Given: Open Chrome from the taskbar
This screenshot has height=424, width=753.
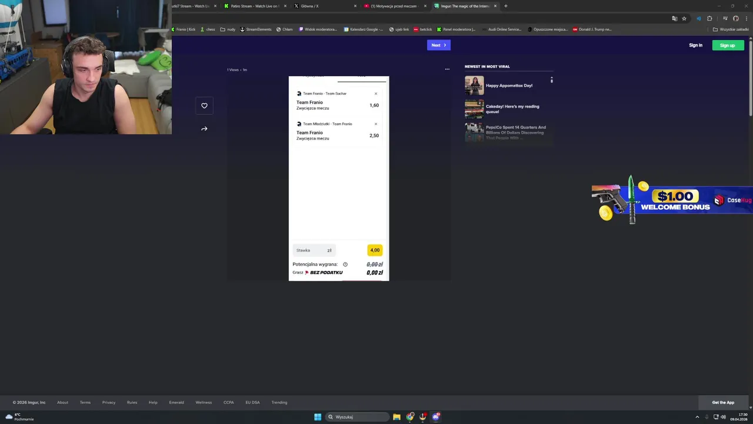Looking at the screenshot, I should coord(410,417).
